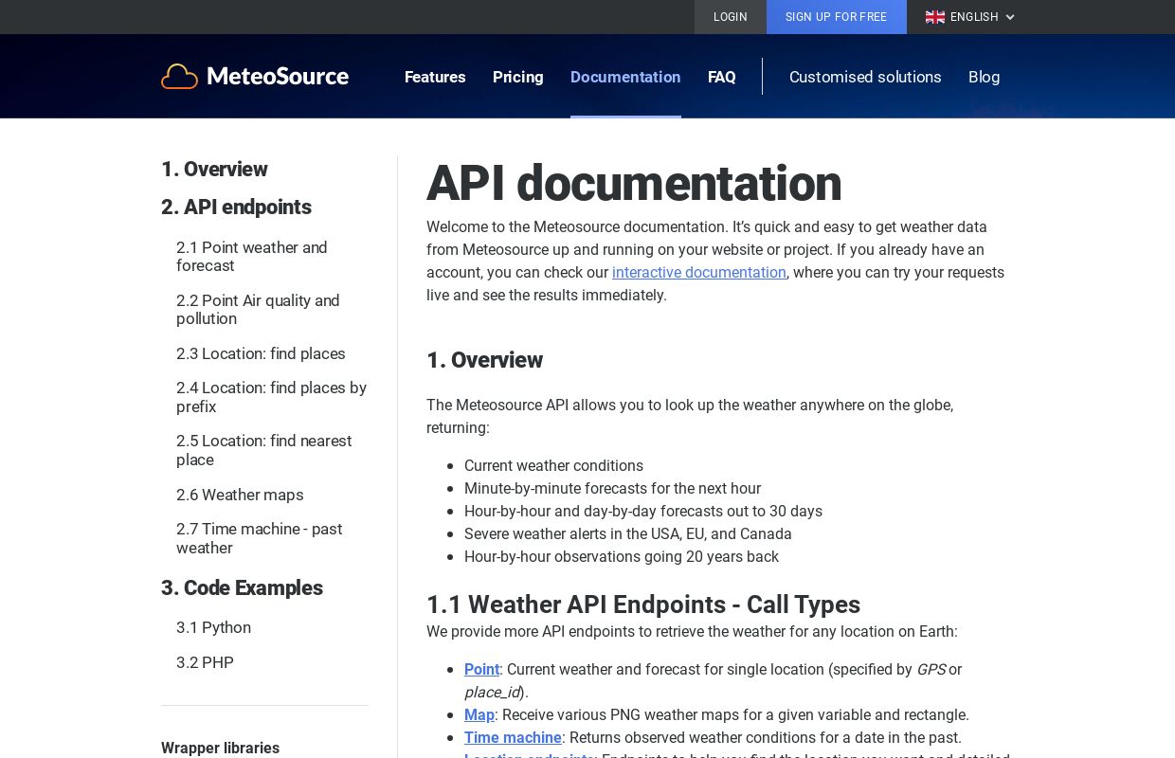Click the Current weather conditions bullet
This screenshot has width=1175, height=758.
[x=553, y=466]
